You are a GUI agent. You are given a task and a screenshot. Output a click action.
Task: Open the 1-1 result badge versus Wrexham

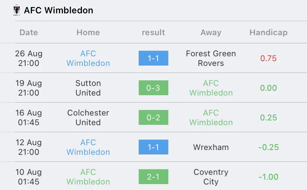click(x=153, y=147)
